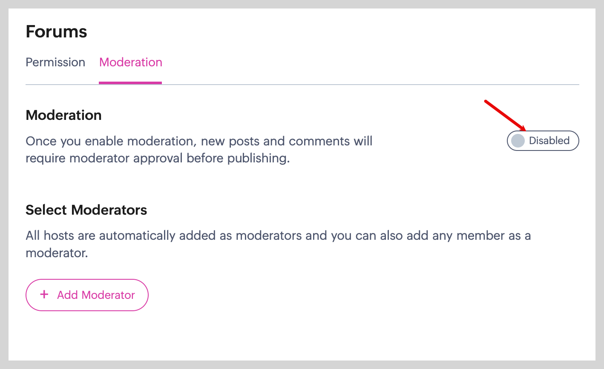Click the pink underline beneath Moderation tab

coord(130,82)
